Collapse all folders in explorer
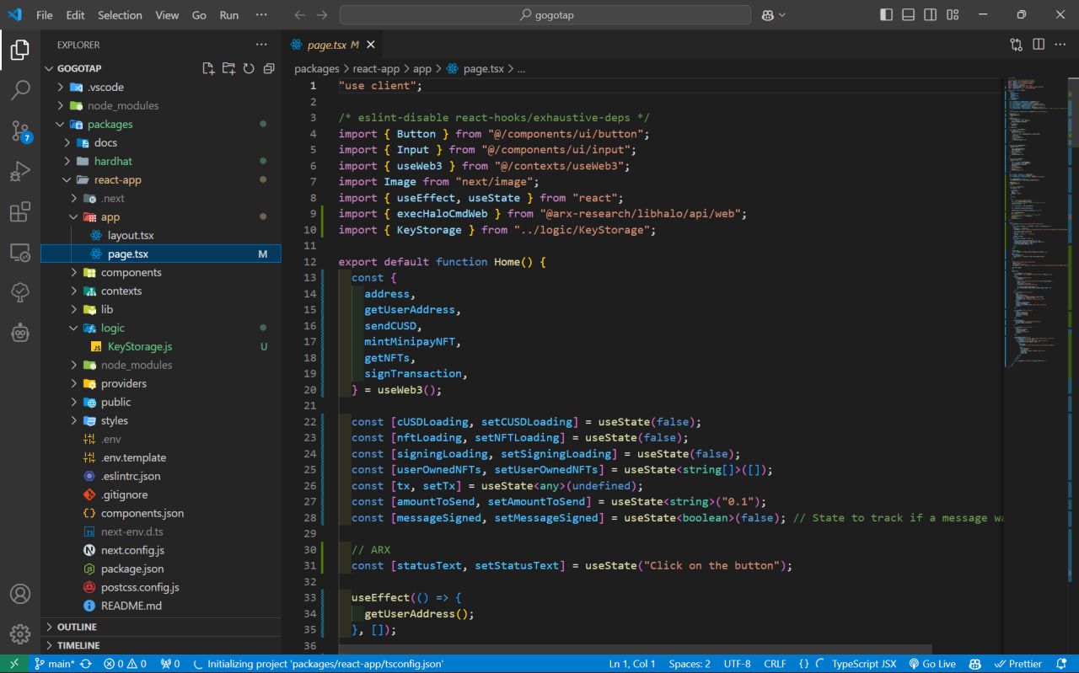1079x673 pixels. 269,68
